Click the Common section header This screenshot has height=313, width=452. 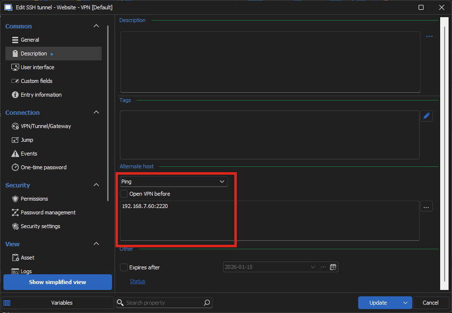point(19,26)
